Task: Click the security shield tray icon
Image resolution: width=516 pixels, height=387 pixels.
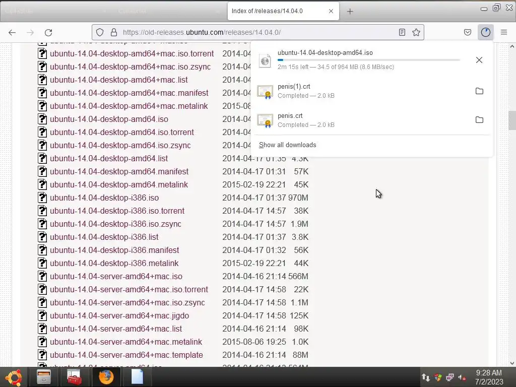Action: coord(438,377)
